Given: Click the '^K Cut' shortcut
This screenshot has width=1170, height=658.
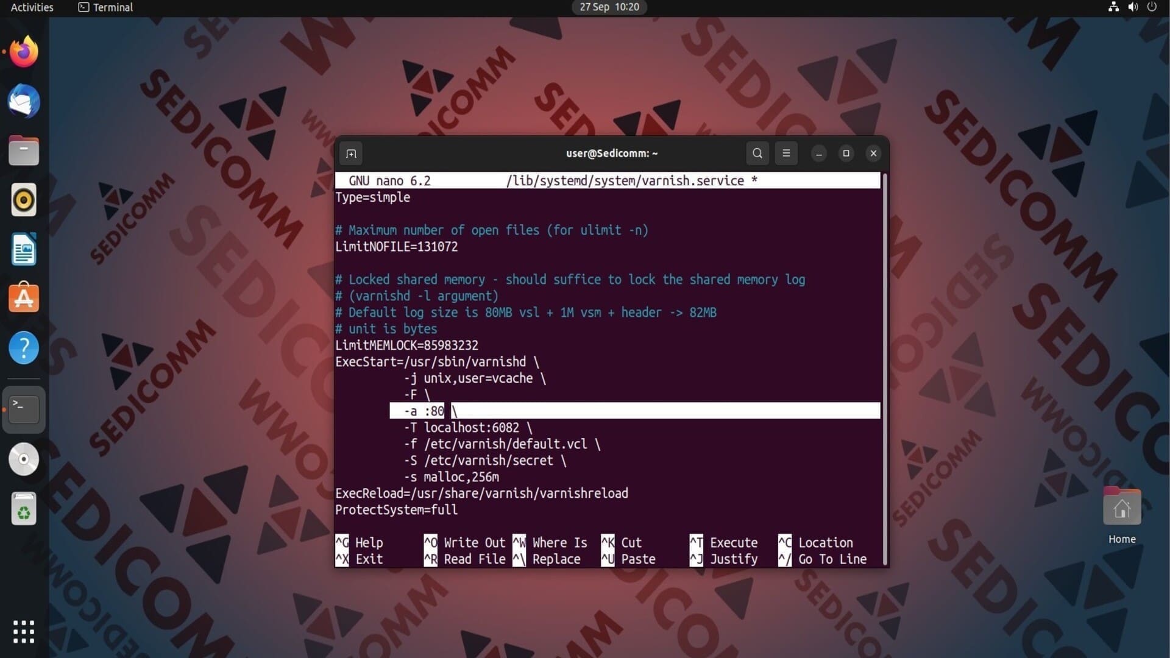Looking at the screenshot, I should click(622, 542).
